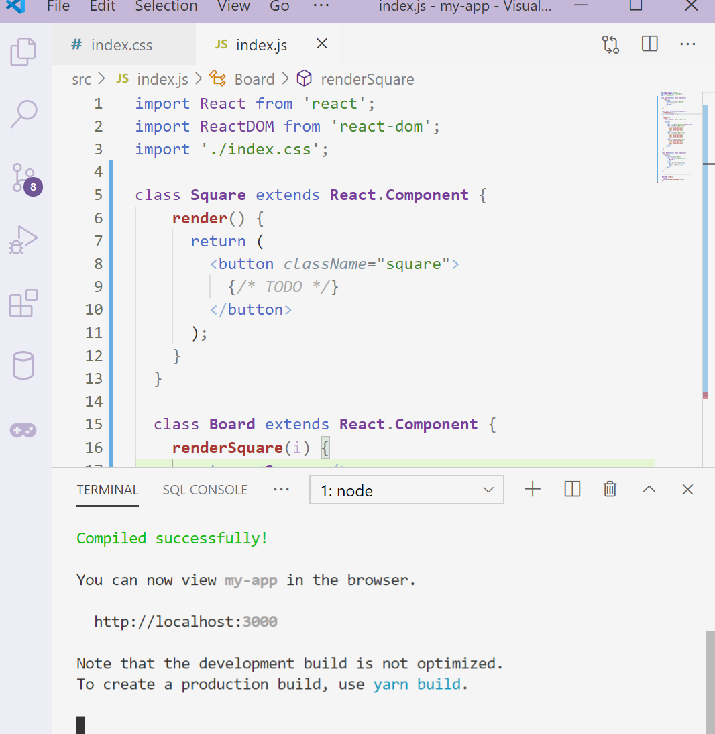715x734 pixels.
Task: Open the View menu
Action: point(233,7)
